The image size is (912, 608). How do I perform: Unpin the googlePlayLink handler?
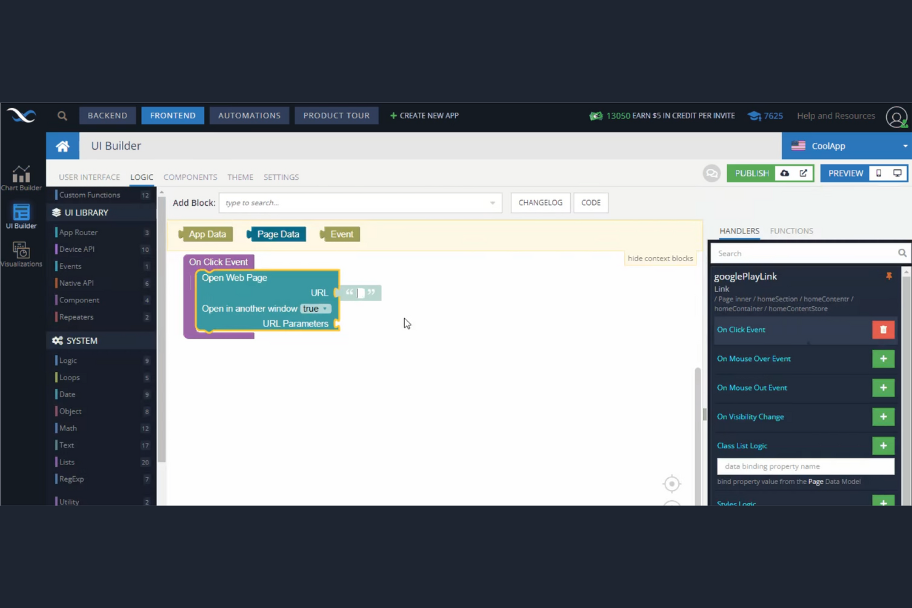pyautogui.click(x=889, y=276)
